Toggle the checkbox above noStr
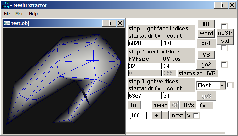The width and height of the screenshot is (238, 136). [x=224, y=26]
